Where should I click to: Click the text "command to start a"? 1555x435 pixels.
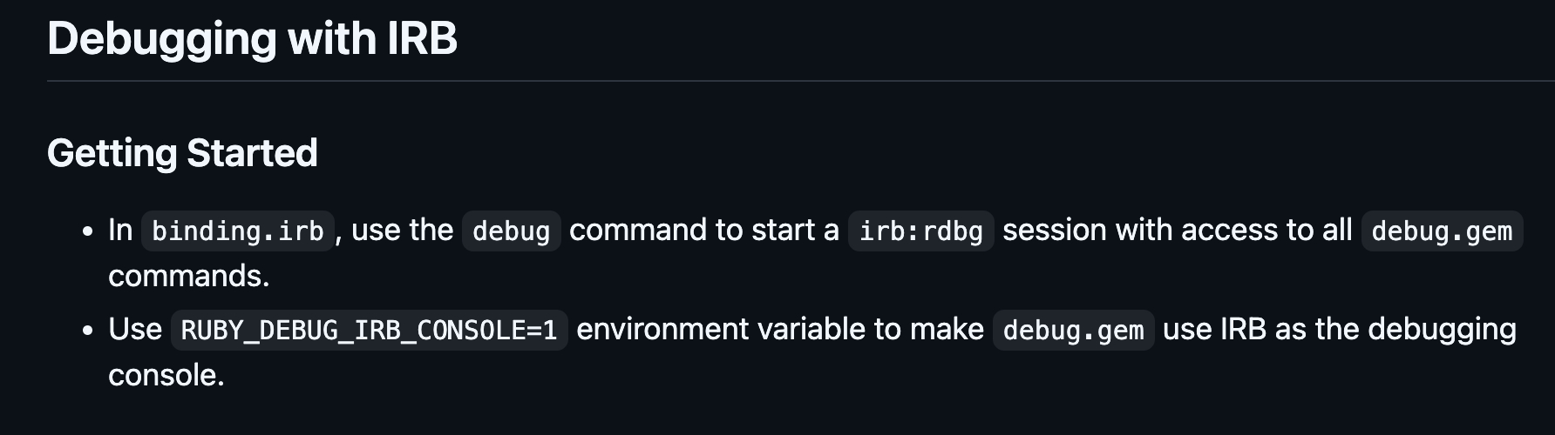pyautogui.click(x=703, y=230)
